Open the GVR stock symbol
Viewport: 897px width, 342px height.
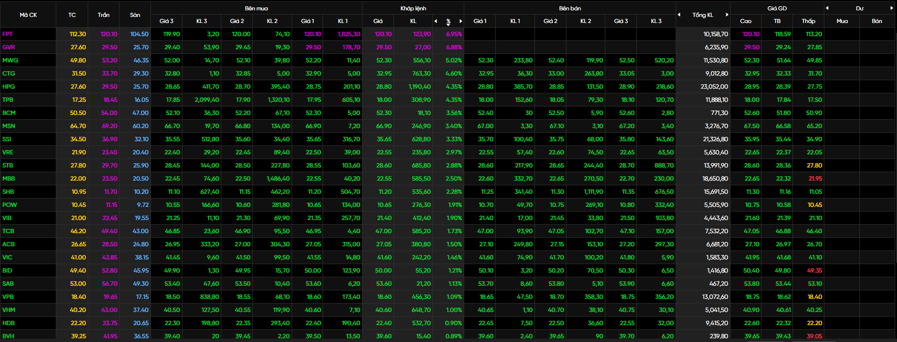coord(8,47)
